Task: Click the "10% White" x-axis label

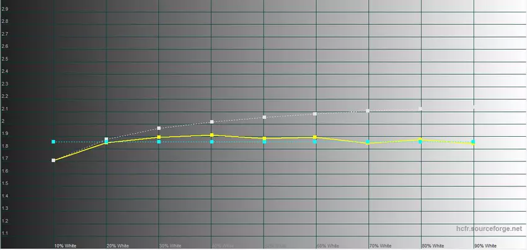Action: (64, 246)
